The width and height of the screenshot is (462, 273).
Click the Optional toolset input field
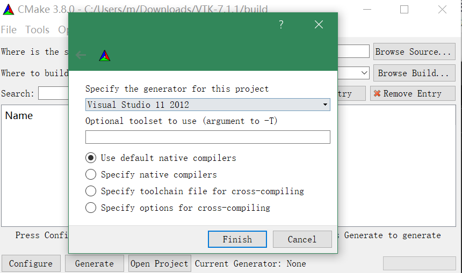pos(207,137)
